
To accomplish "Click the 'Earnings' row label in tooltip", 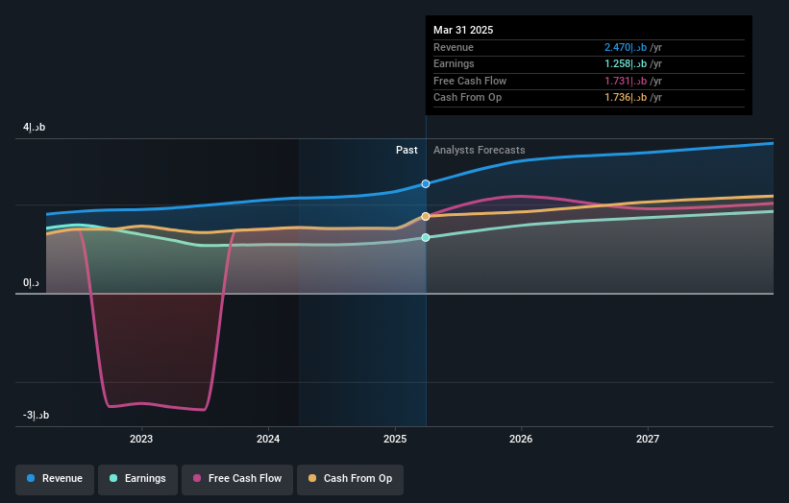I will [x=454, y=63].
